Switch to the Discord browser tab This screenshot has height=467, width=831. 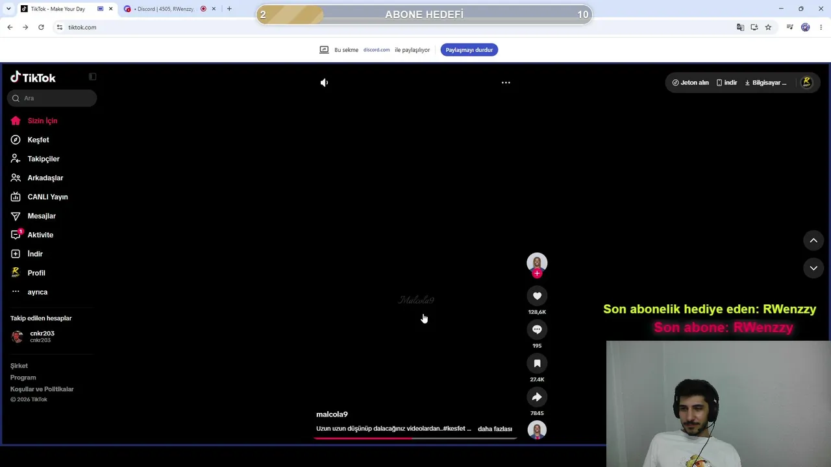click(165, 9)
